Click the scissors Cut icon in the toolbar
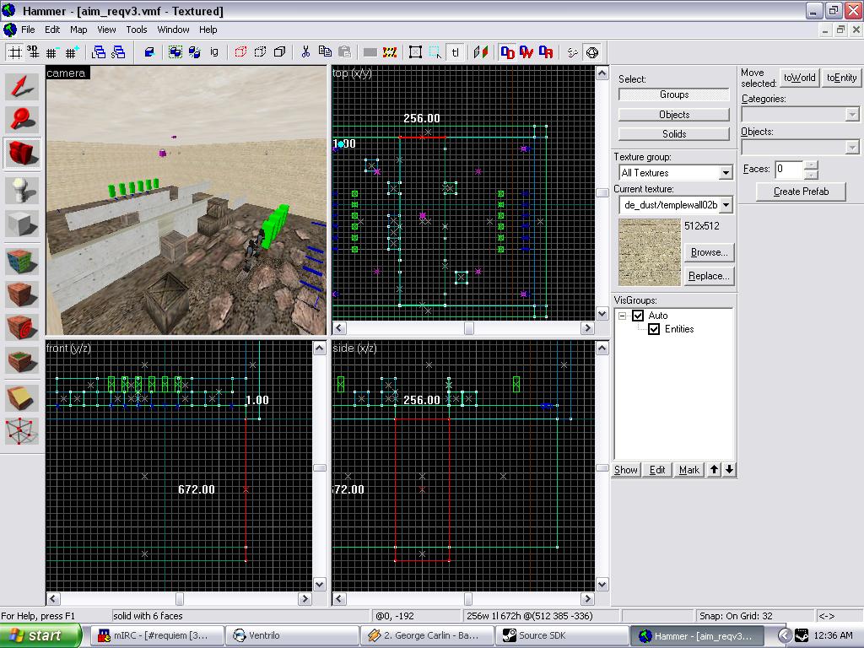 305,52
